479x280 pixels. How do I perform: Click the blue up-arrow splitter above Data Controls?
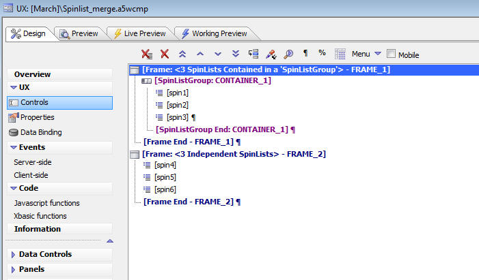tap(110, 241)
